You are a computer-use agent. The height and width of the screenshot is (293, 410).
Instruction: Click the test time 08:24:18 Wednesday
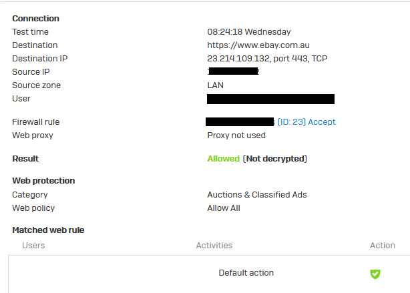[x=249, y=31]
